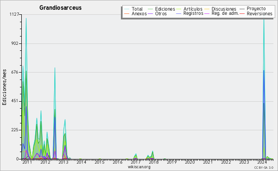Click the 2012 x-axis label
Image resolution: width=278 pixels, height=171 pixels.
pyautogui.click(x=45, y=162)
